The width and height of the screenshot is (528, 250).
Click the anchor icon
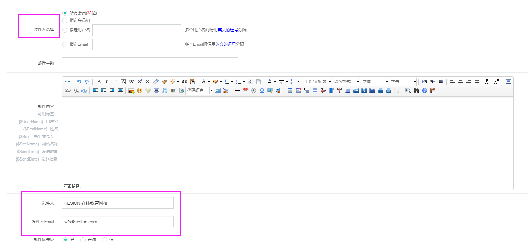[84, 91]
